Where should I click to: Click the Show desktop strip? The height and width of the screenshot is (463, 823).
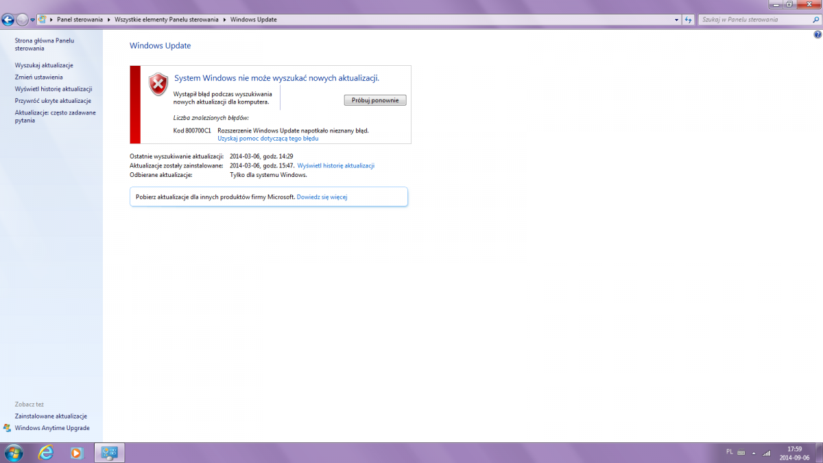click(x=819, y=453)
